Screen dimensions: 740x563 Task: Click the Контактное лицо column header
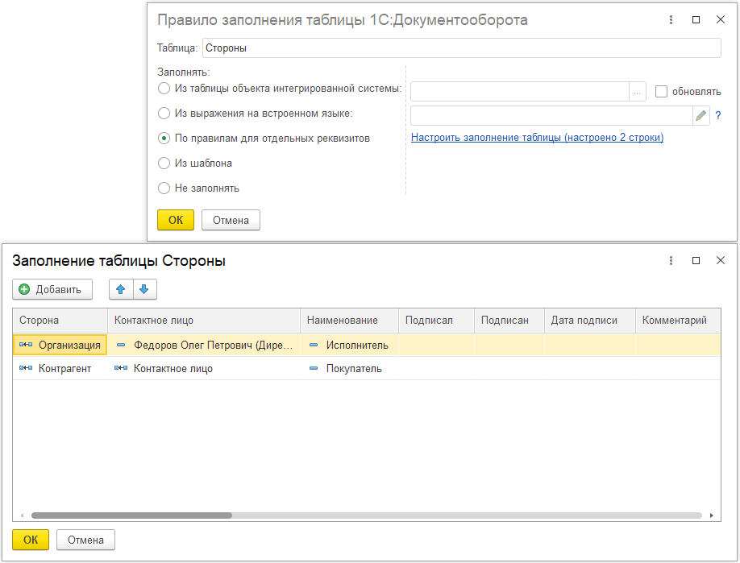203,321
